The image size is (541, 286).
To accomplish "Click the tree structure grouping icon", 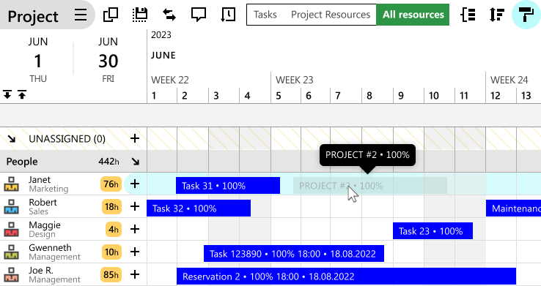I will (x=468, y=15).
